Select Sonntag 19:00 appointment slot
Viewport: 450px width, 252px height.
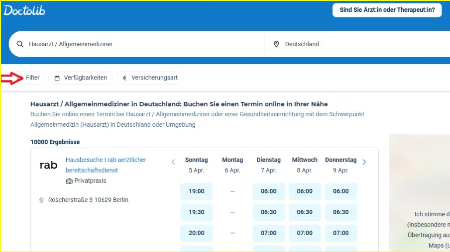click(196, 191)
